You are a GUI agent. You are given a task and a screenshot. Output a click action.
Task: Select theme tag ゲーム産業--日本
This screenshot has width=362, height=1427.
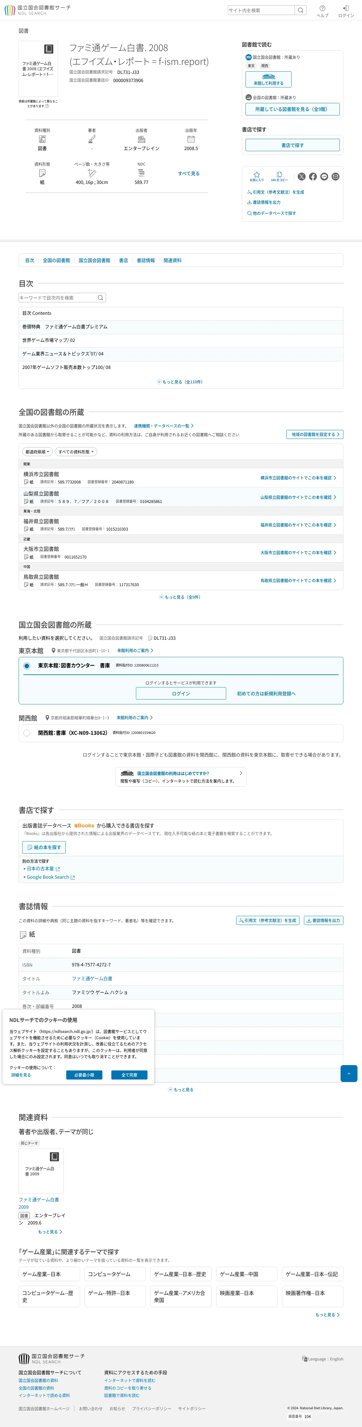coord(49,1274)
